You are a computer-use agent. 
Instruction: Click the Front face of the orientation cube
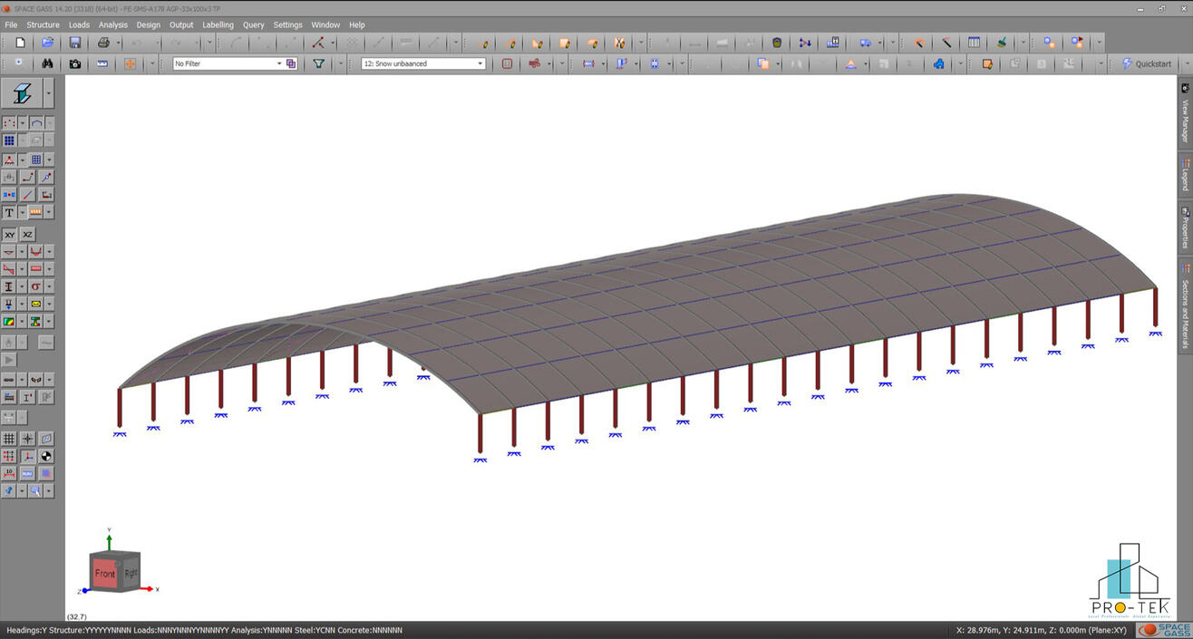click(x=104, y=573)
